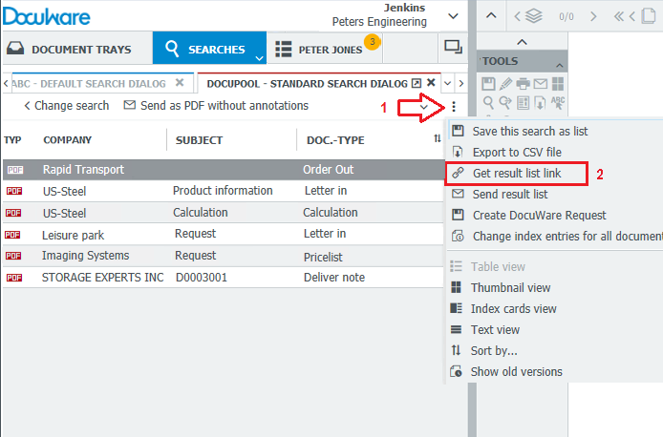
Task: Click the magnifier zoom icon in Tools
Action: coord(488,102)
